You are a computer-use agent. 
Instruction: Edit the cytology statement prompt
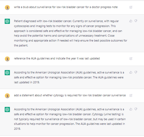pyautogui.click(x=131, y=95)
